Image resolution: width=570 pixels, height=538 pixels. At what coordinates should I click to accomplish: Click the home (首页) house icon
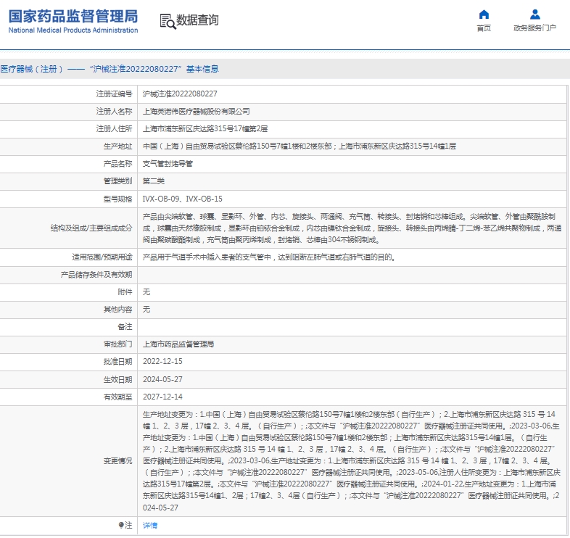point(484,15)
